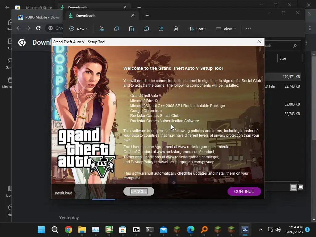316x237 pixels.
Task: Go forward in Chrome window
Action: point(28,28)
